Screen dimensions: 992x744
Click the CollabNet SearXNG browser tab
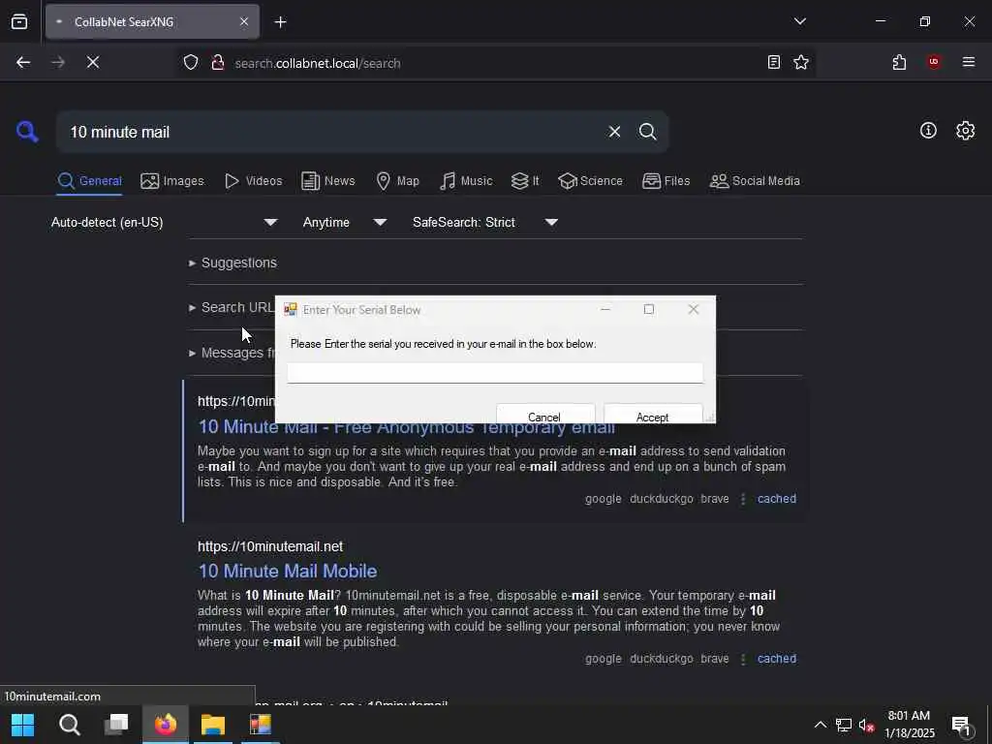pos(152,22)
